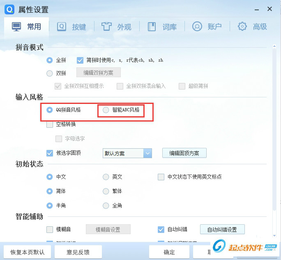Screen dimensions: 281x260
Task: Select 简体 radio button
Action: (49, 191)
